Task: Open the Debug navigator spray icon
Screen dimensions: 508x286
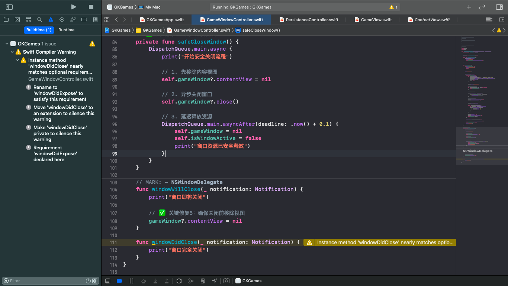Action: click(x=73, y=20)
